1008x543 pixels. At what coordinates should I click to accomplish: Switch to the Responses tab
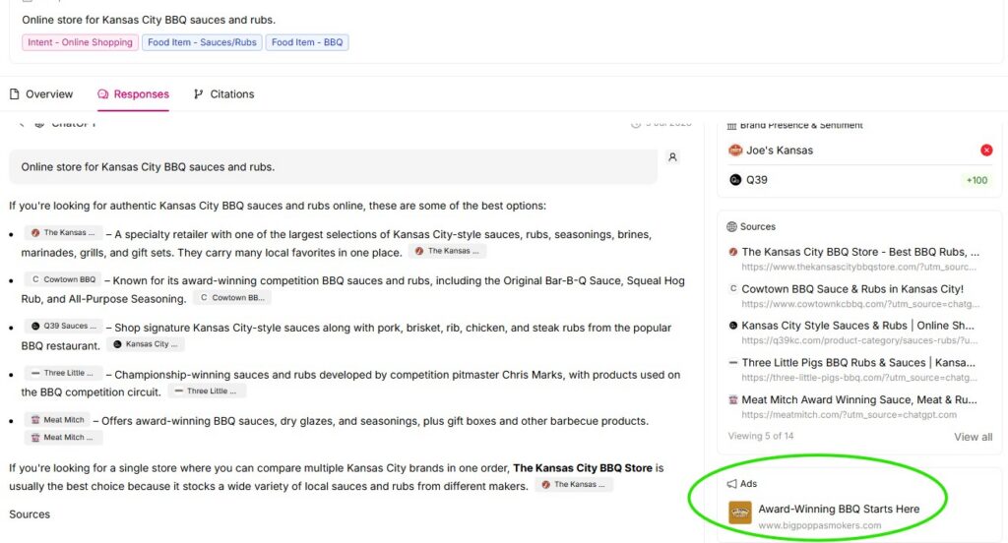133,93
